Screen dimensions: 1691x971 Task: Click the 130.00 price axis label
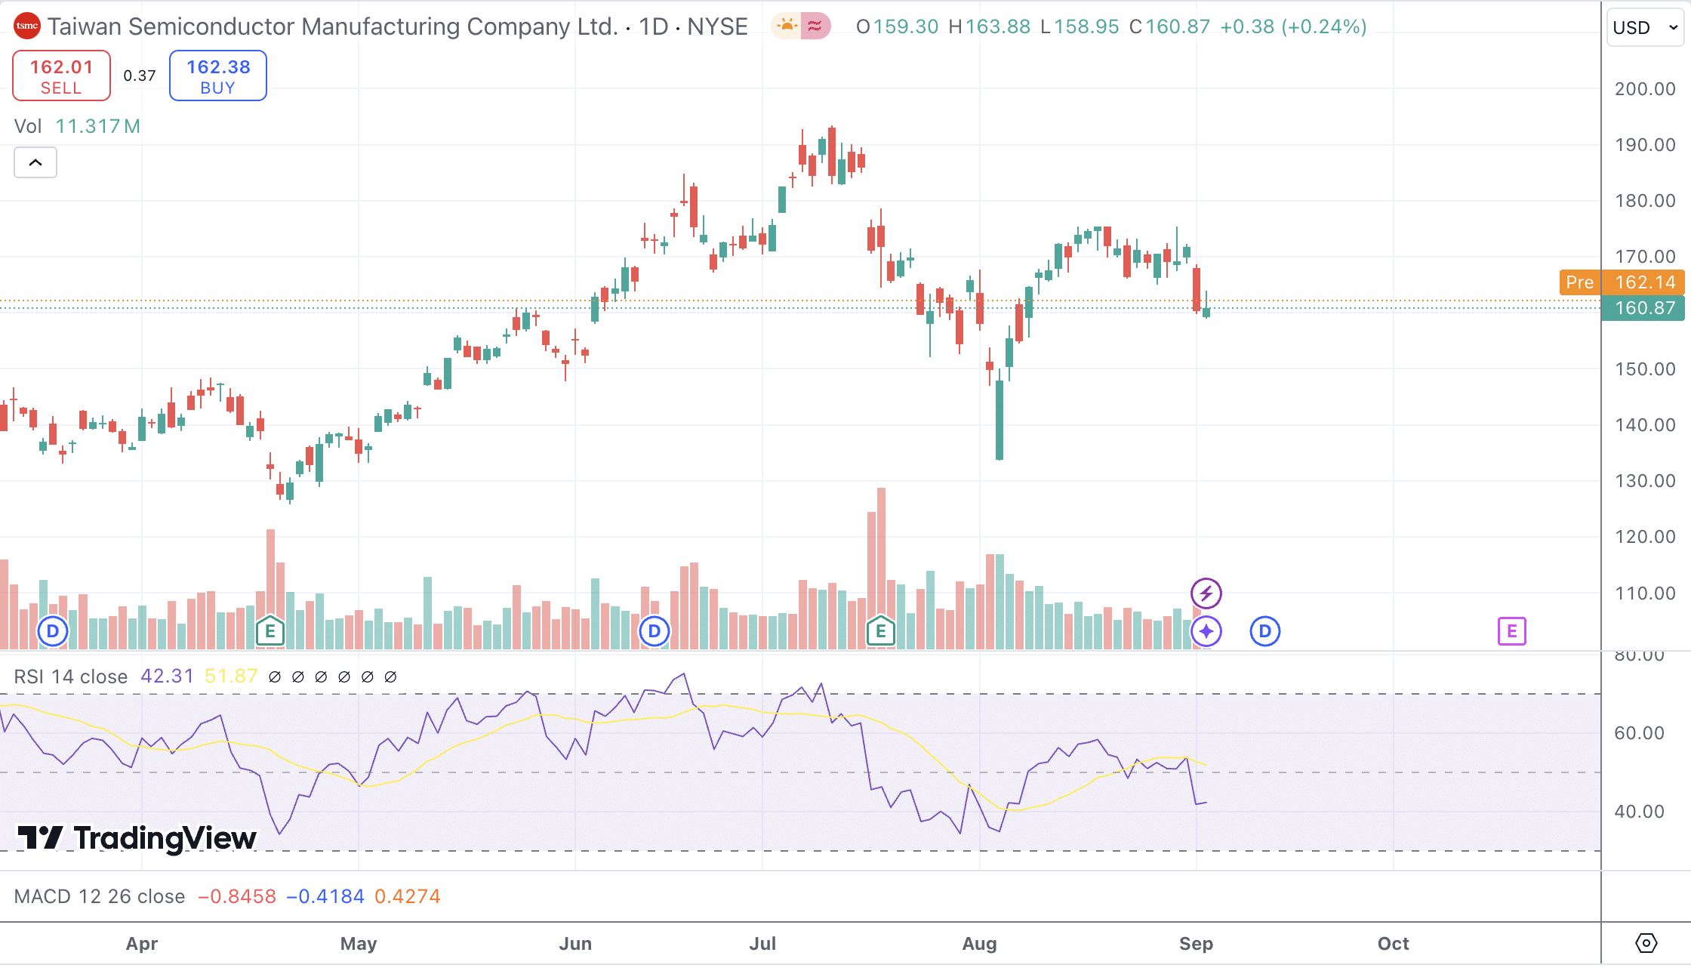pos(1645,481)
